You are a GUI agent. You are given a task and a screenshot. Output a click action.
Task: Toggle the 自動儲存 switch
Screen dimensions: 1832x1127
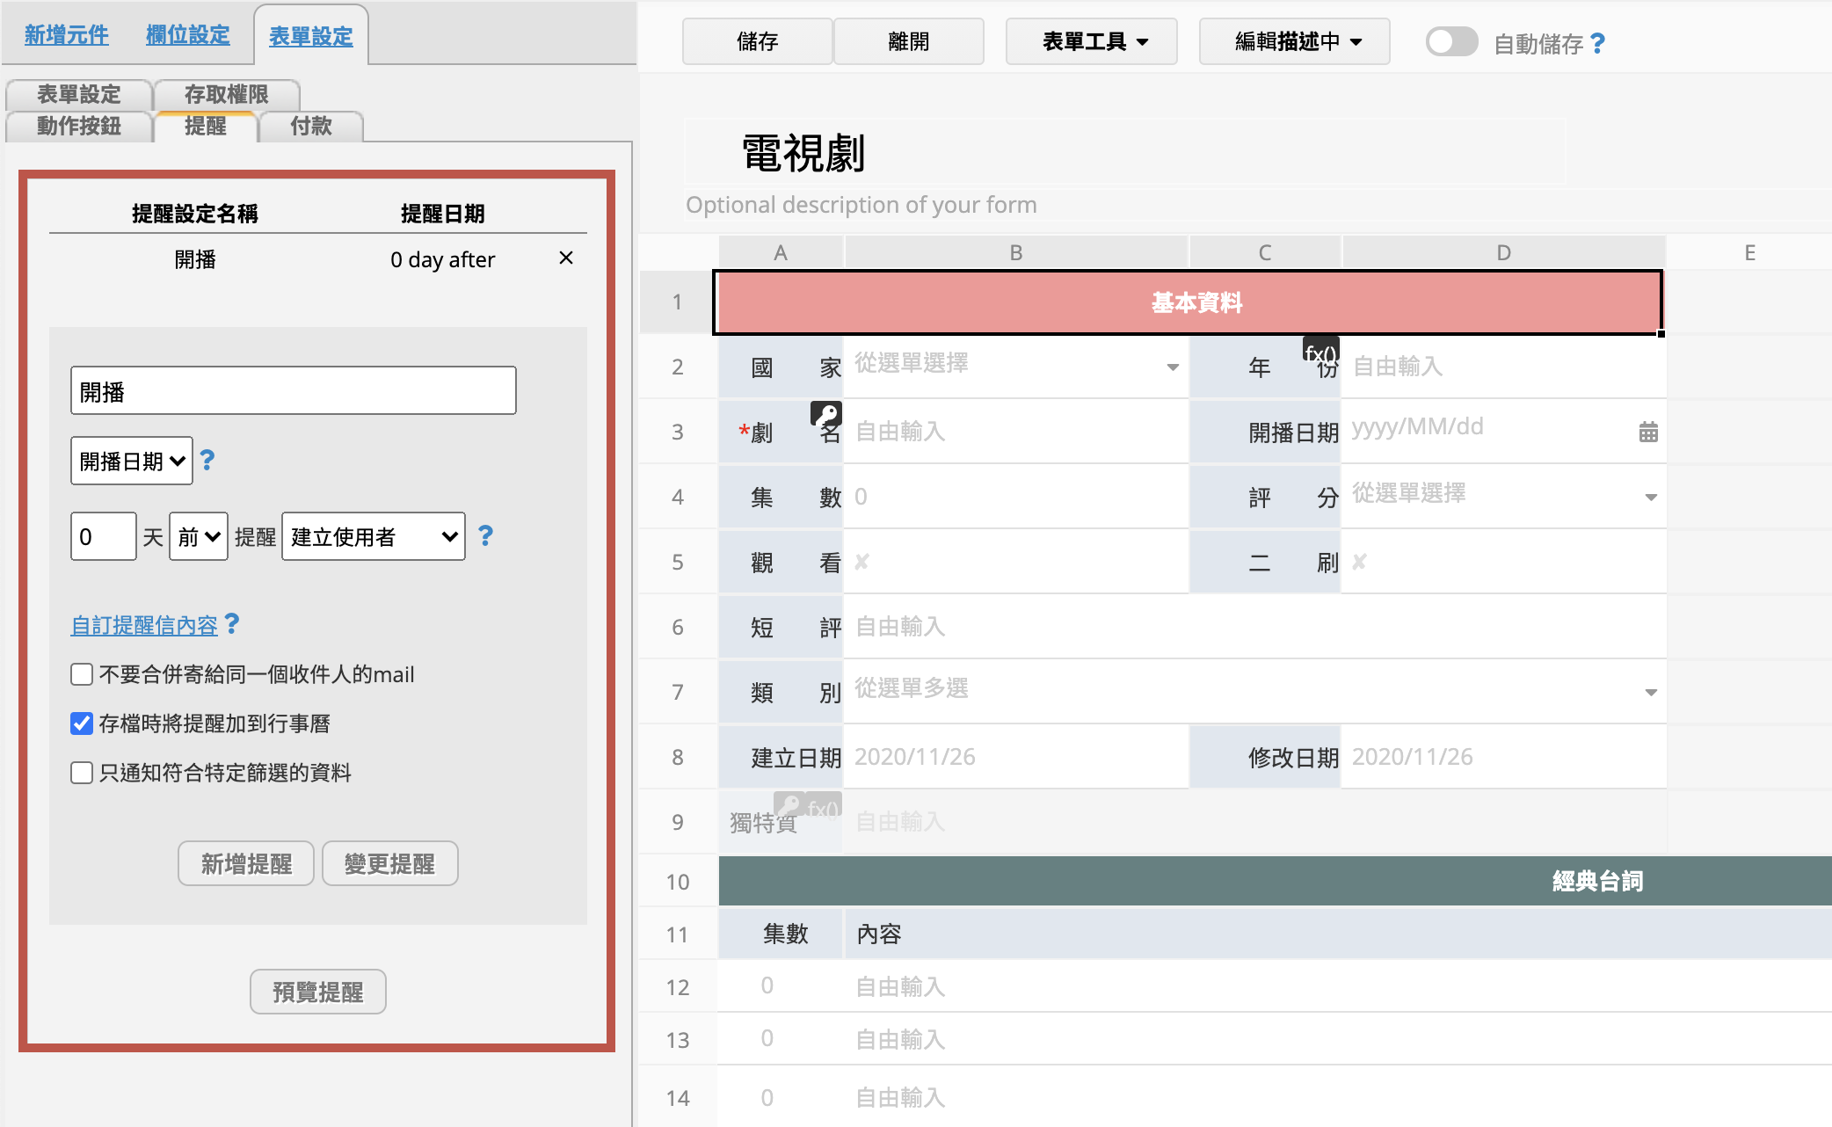[x=1451, y=41]
